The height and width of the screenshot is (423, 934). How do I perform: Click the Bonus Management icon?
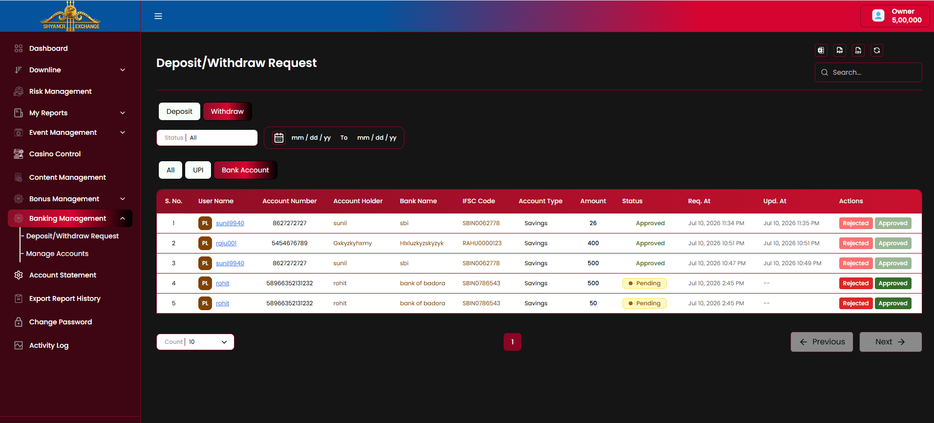tap(19, 199)
